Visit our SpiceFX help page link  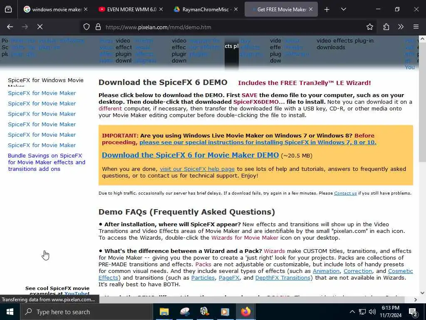197,169
